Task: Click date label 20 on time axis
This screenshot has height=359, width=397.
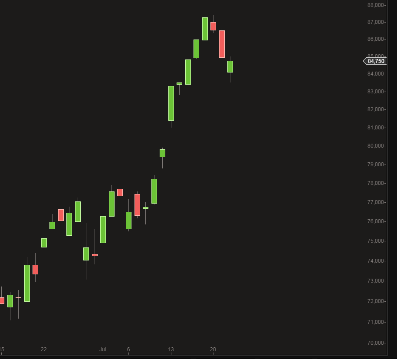Action: [213, 349]
